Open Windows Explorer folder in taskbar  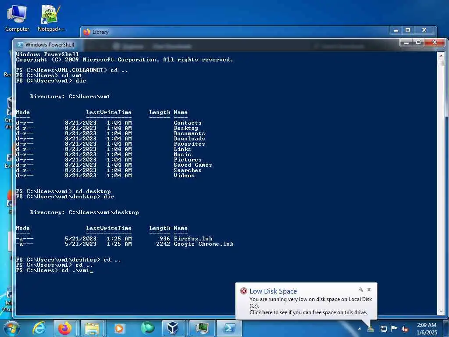92,328
